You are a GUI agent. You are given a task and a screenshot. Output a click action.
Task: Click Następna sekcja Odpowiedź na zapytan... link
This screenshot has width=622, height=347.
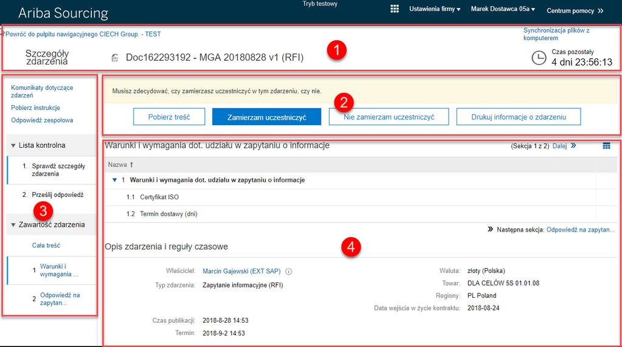click(580, 230)
